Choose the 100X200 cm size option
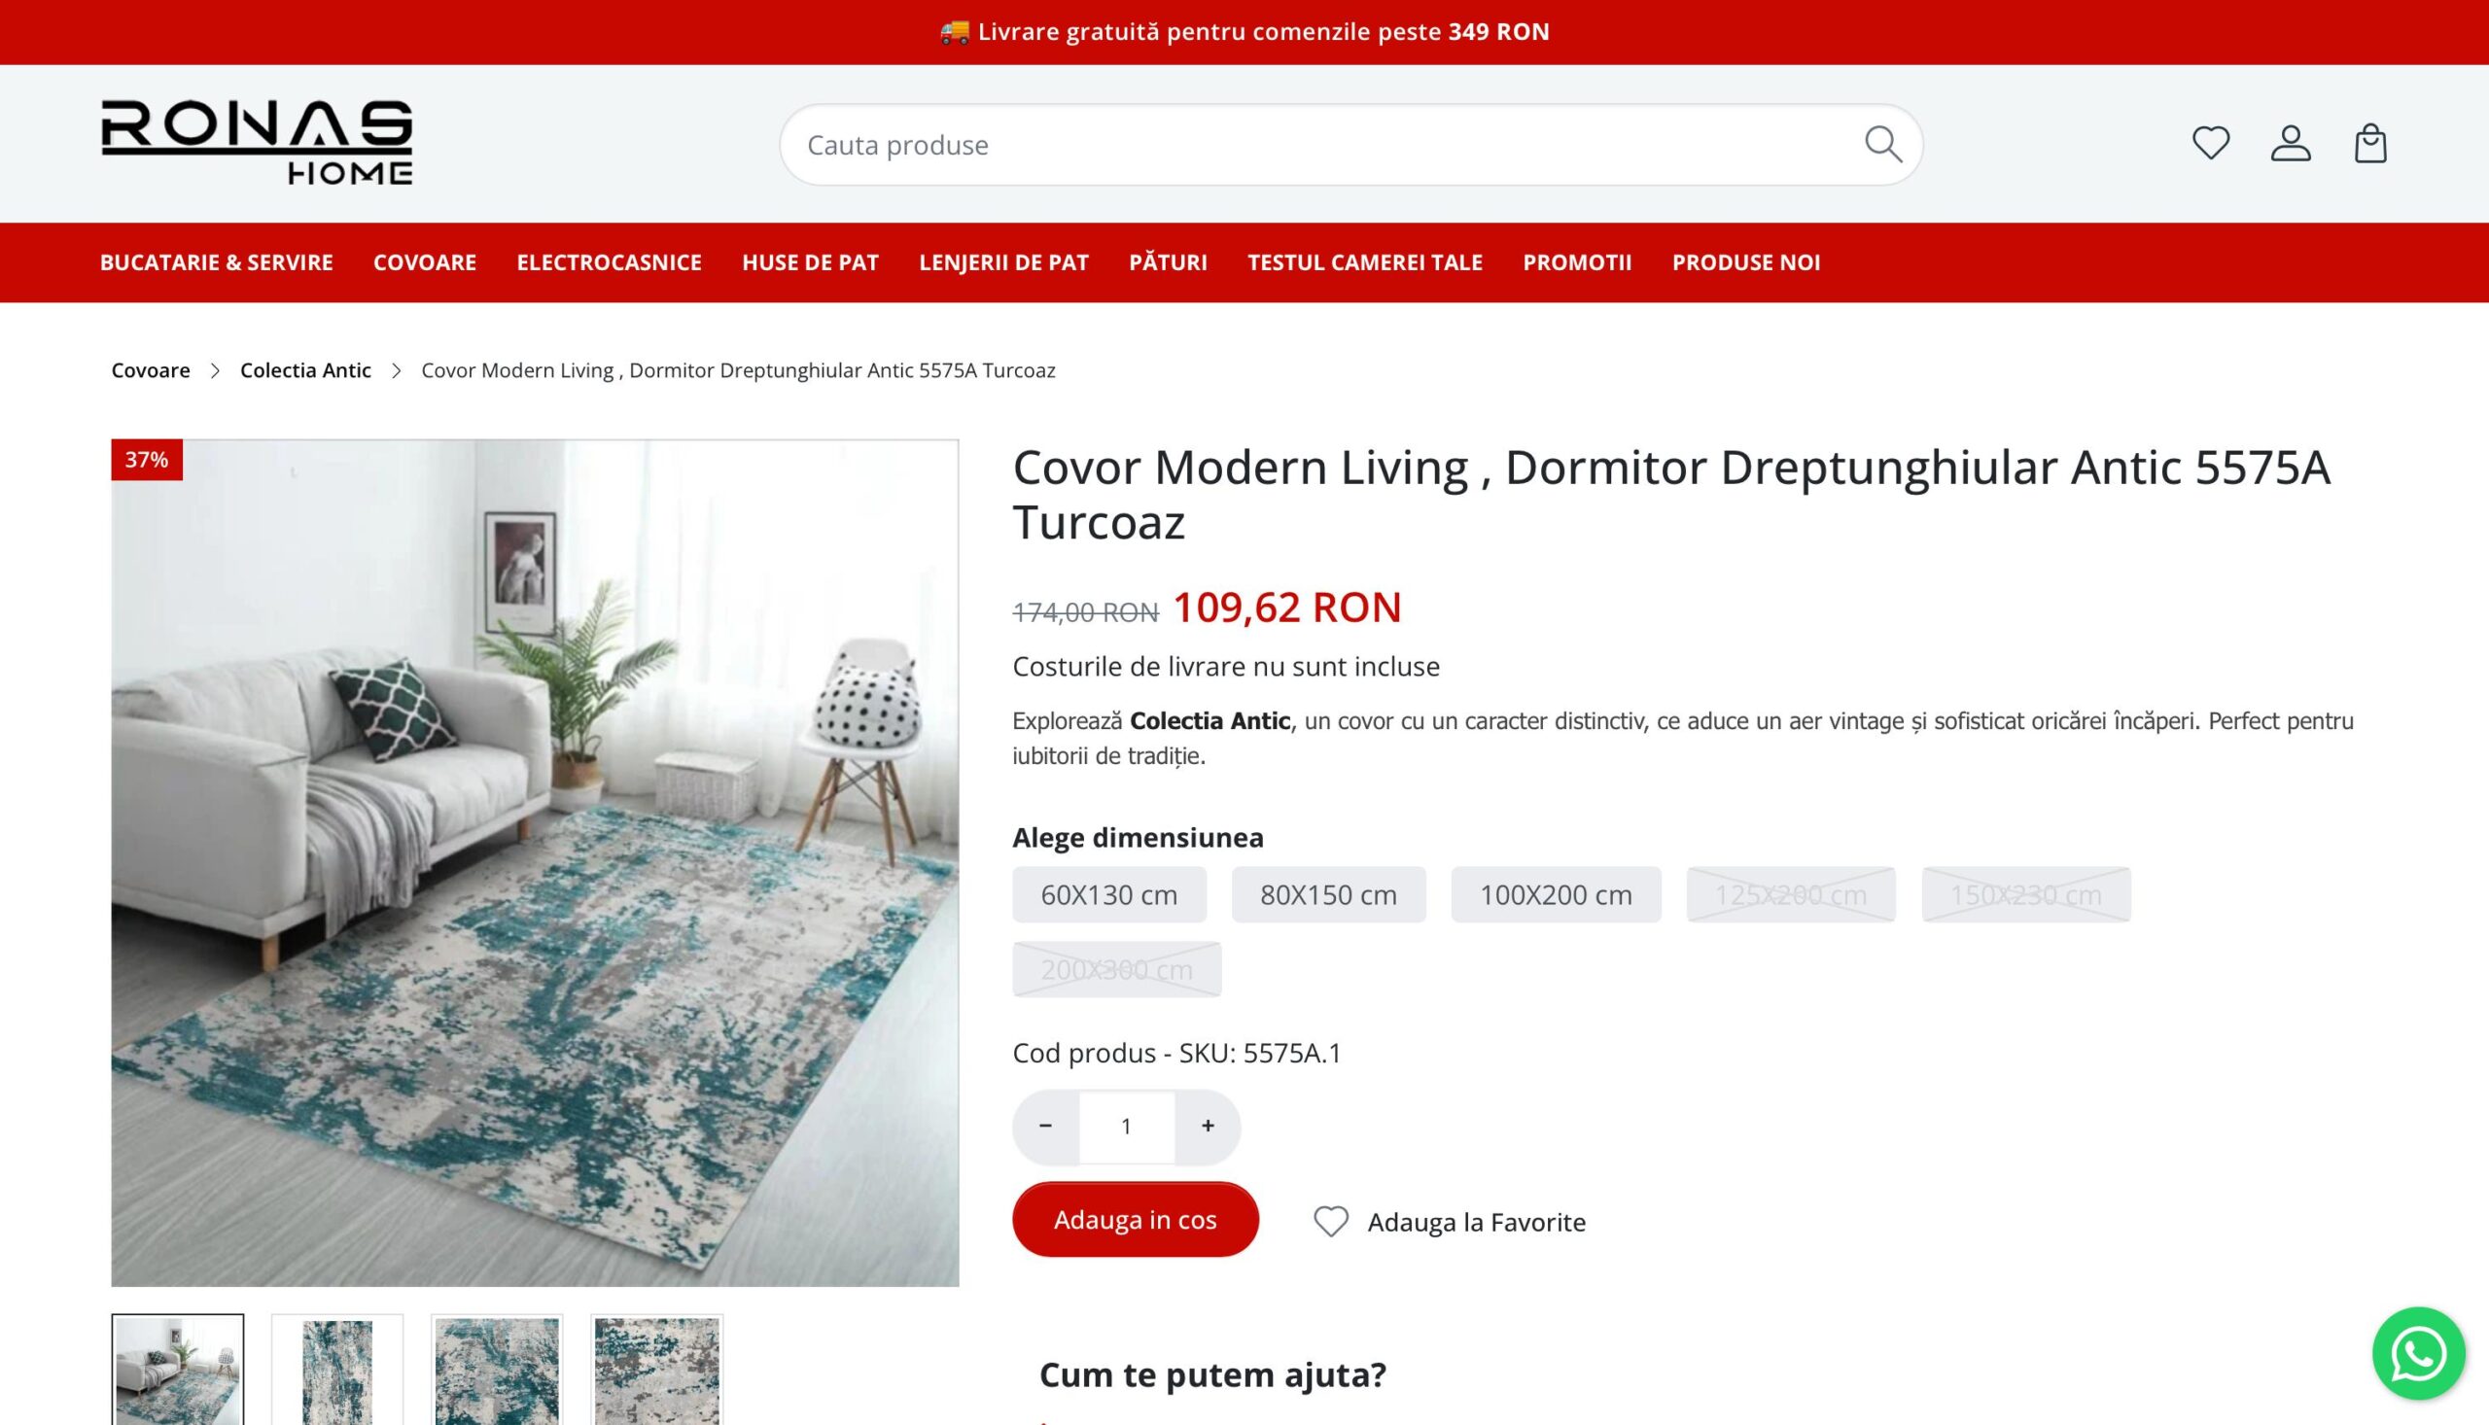2489x1425 pixels. [1556, 894]
